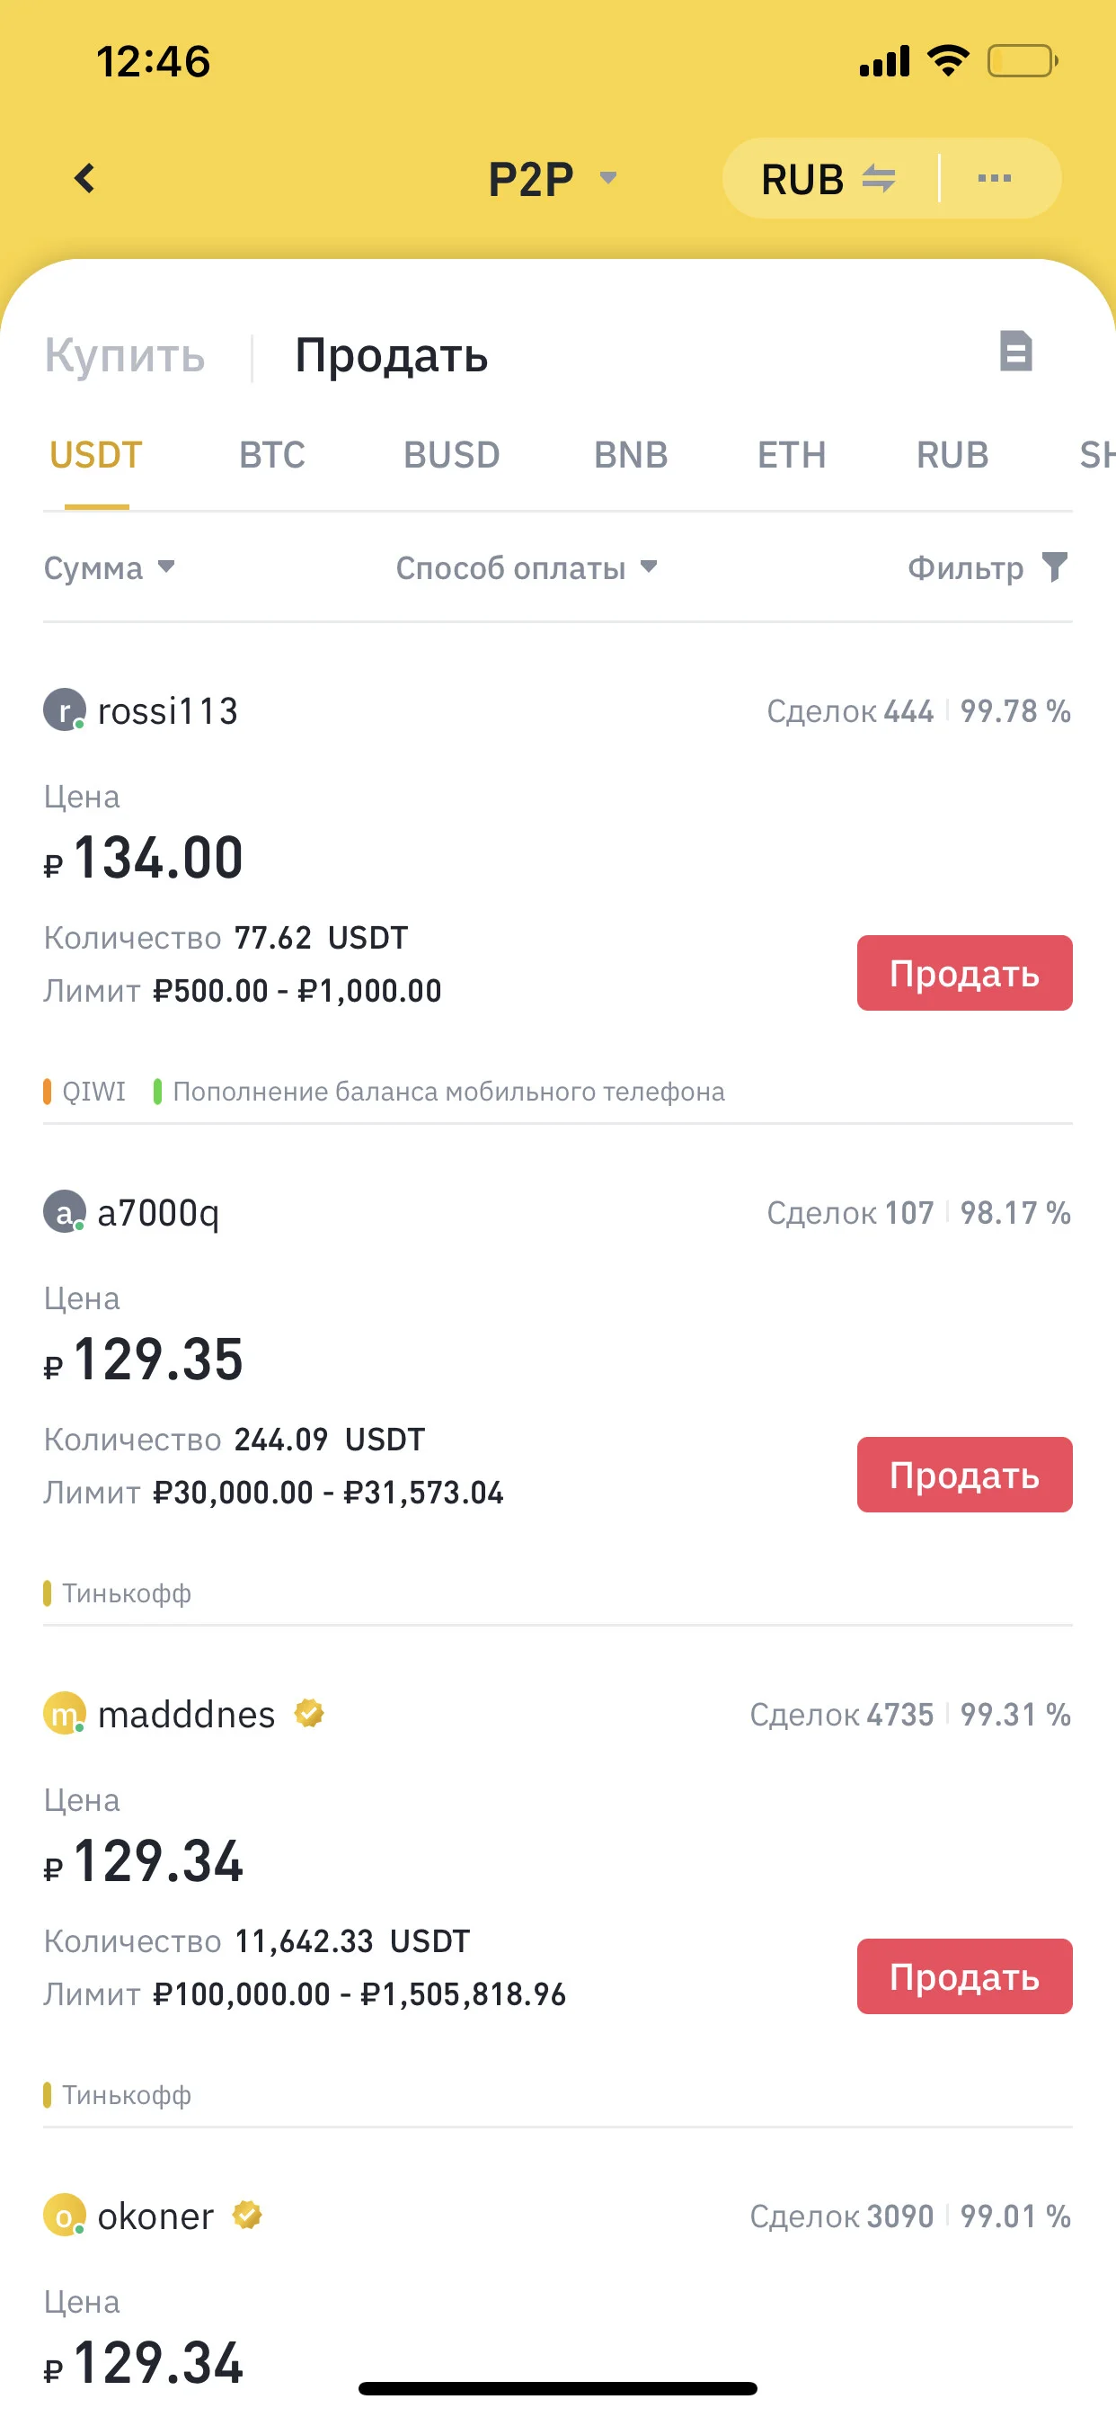Open the orders document icon

click(1015, 352)
